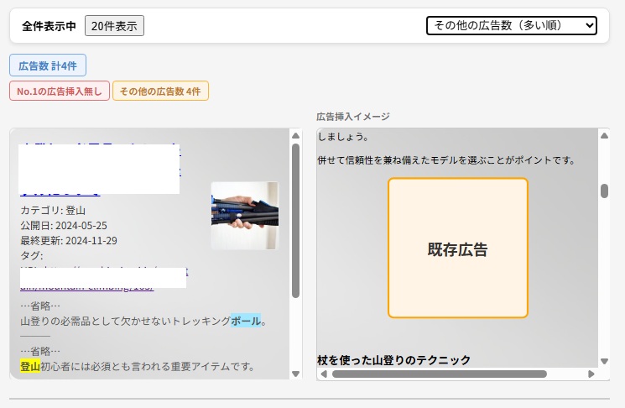This screenshot has width=625, height=408.
Task: Click the カテゴリ: 登山 text
Action: (53, 210)
